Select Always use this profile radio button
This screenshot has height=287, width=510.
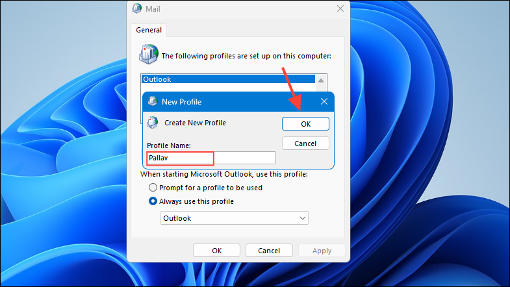(x=153, y=201)
